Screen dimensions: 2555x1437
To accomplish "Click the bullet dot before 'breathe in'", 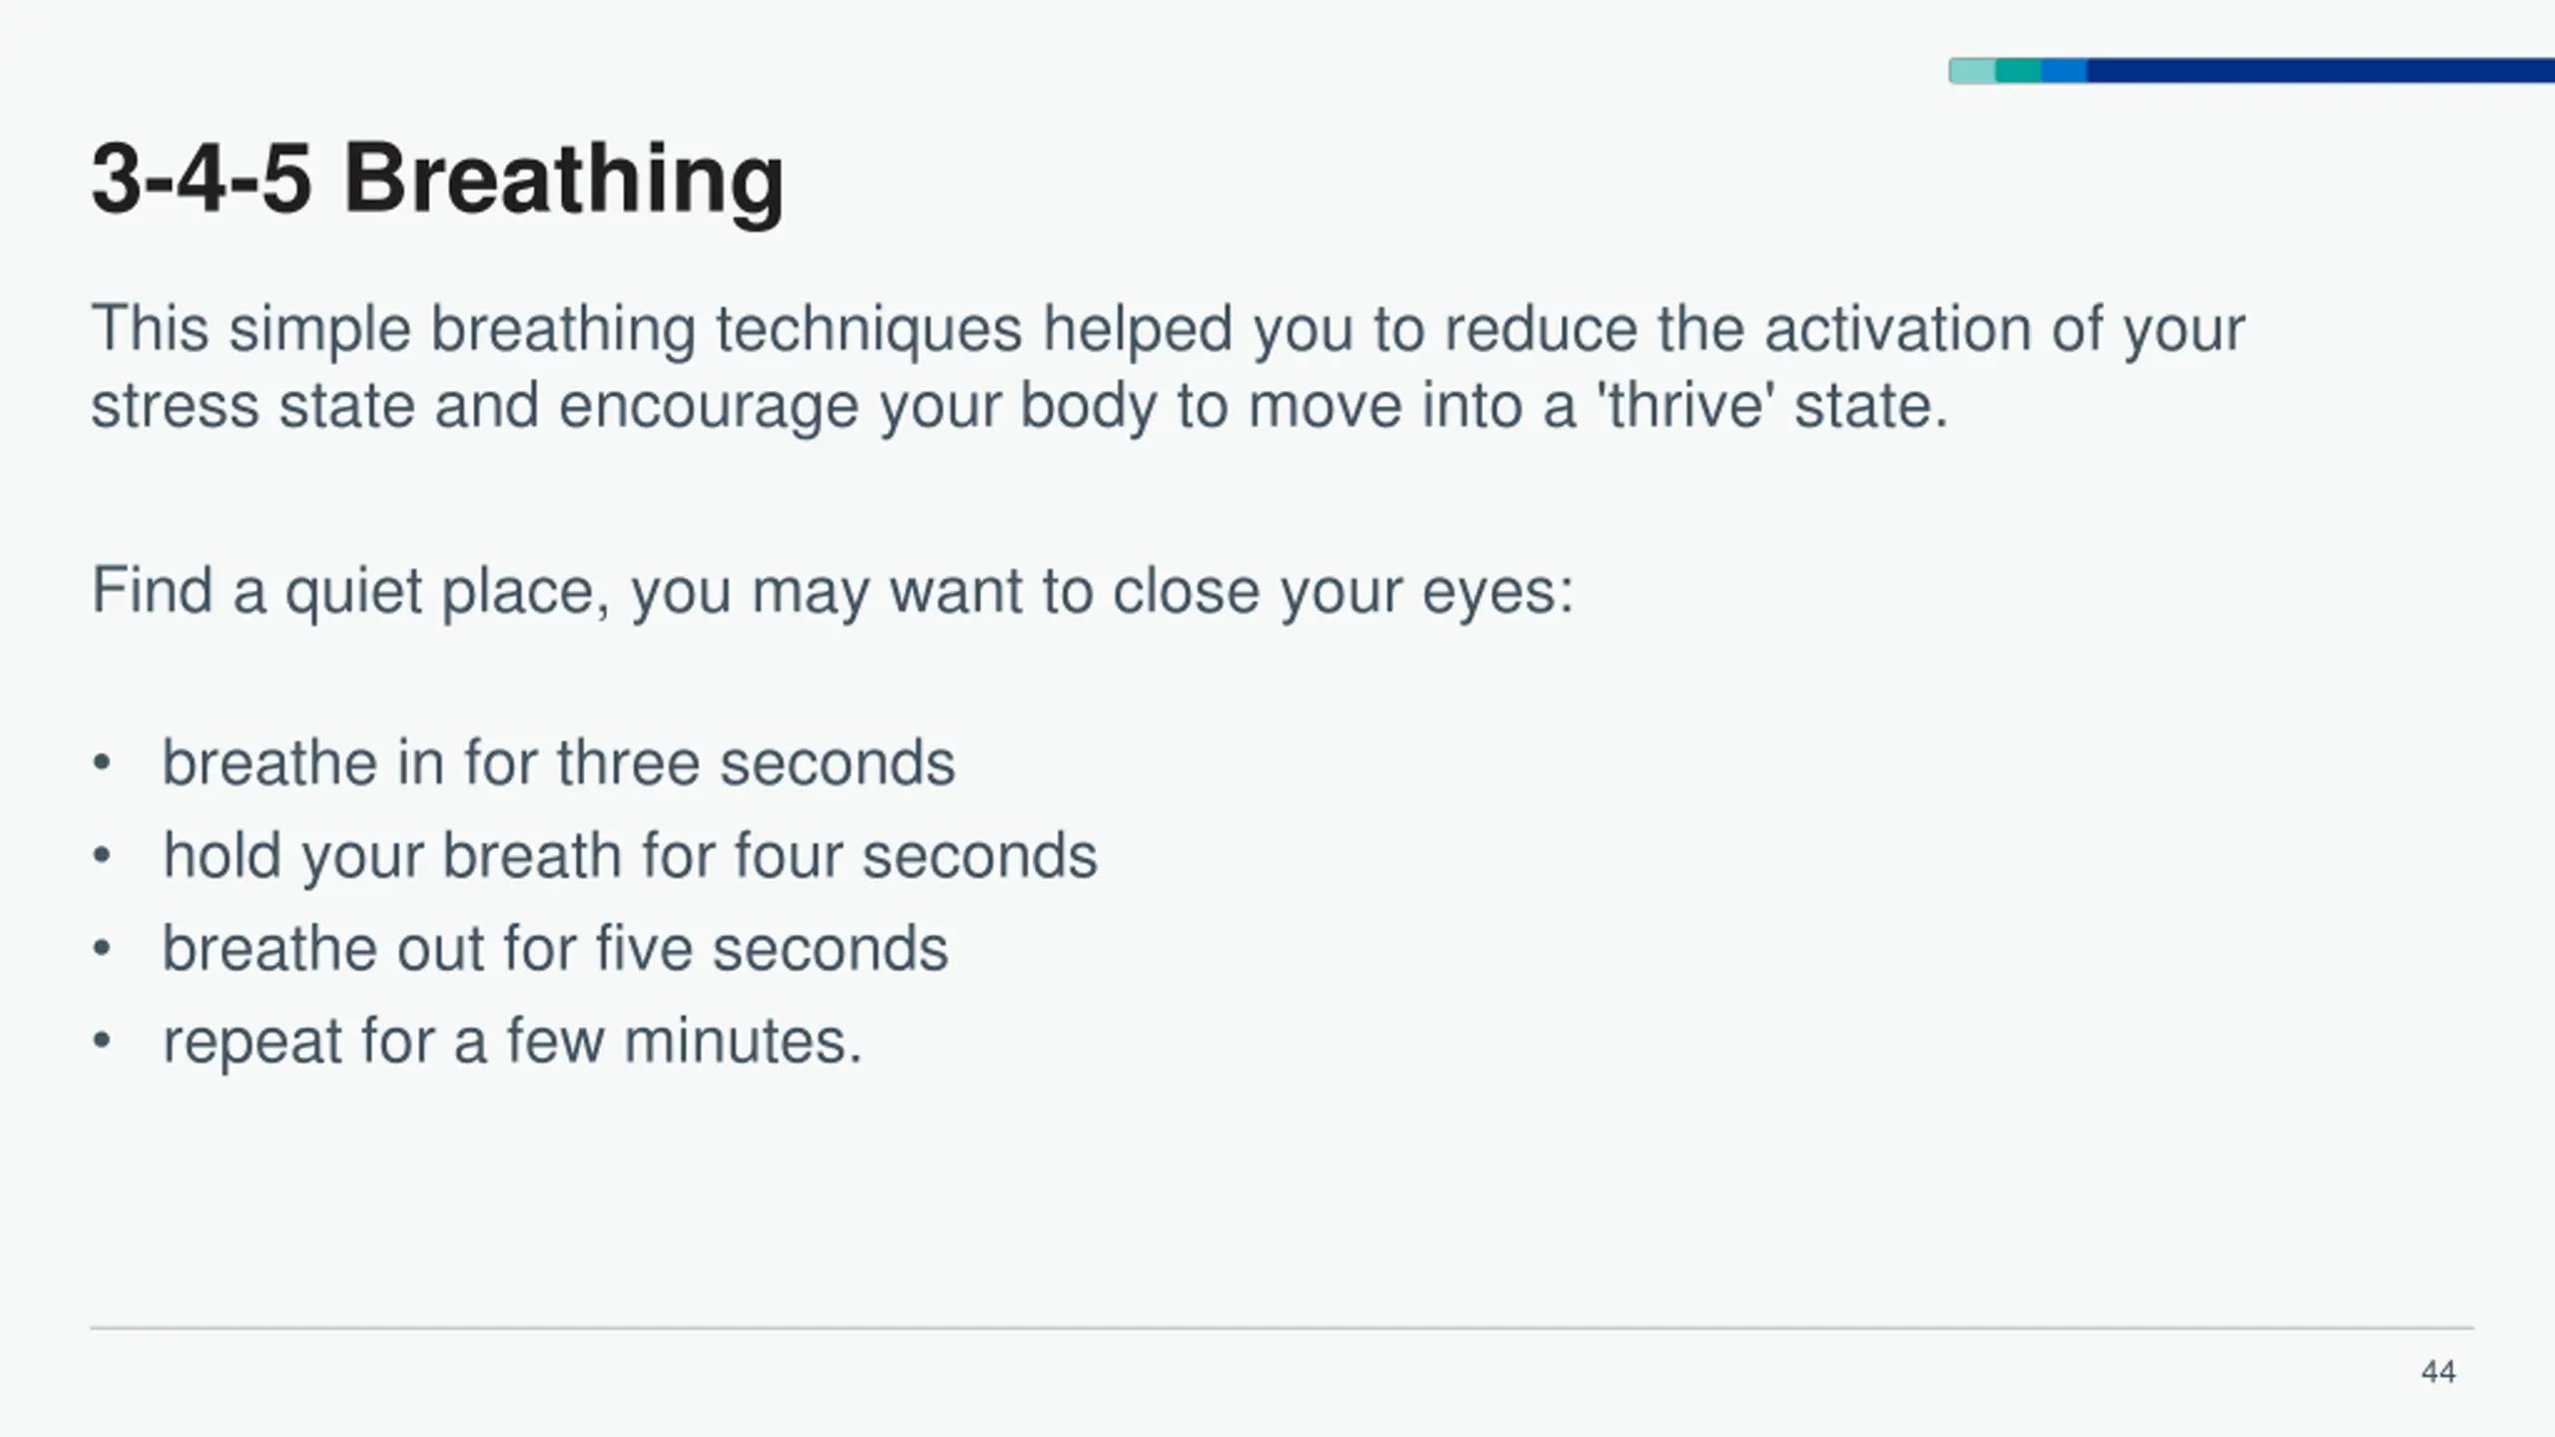I will [x=101, y=763].
